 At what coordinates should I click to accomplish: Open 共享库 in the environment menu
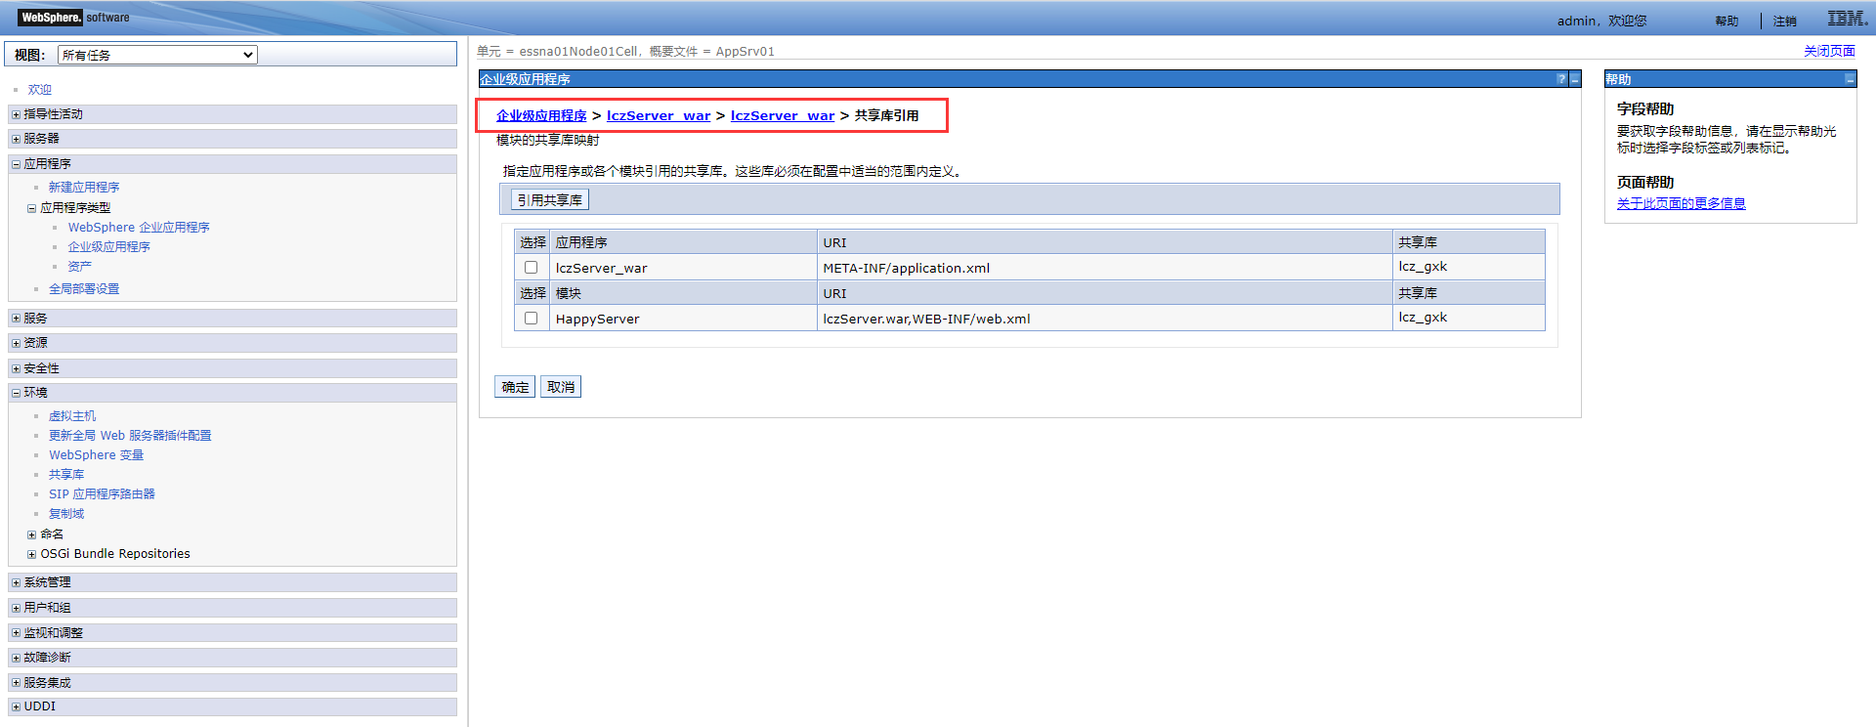pos(66,475)
